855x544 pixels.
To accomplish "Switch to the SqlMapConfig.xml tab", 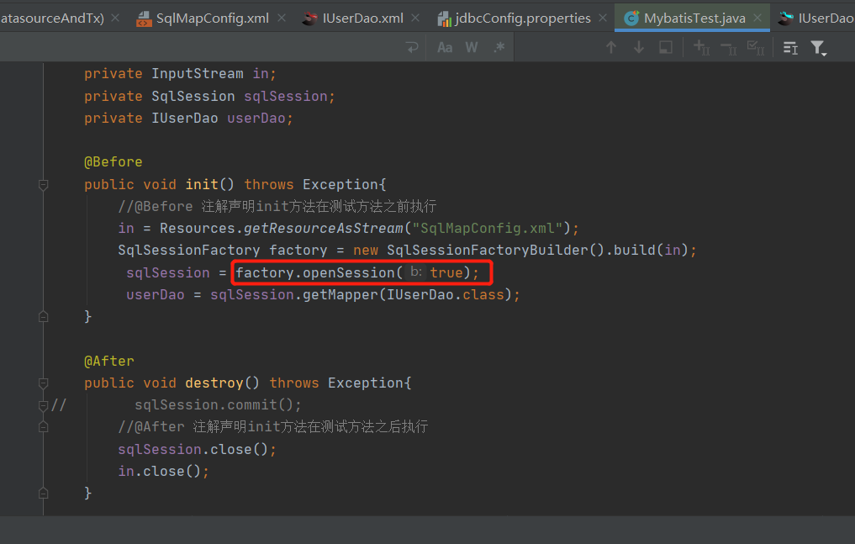I will (x=212, y=18).
